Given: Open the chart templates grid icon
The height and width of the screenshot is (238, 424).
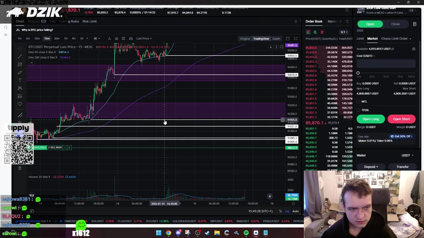Looking at the screenshot, I should pyautogui.click(x=124, y=38).
